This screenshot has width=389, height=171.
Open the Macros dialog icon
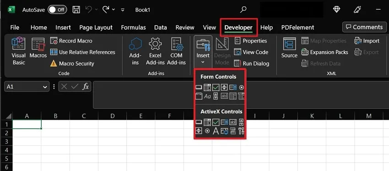tap(38, 48)
